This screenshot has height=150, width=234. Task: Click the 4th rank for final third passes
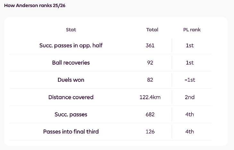tap(190, 131)
